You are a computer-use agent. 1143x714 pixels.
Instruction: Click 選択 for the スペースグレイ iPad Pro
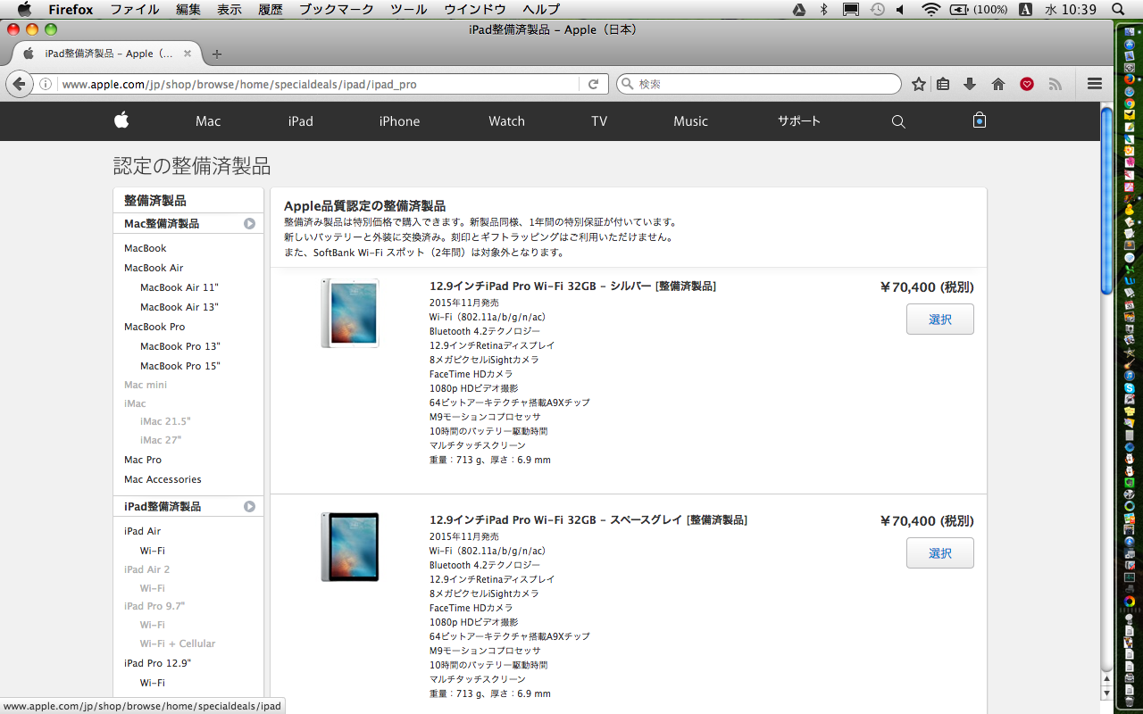[x=939, y=553]
